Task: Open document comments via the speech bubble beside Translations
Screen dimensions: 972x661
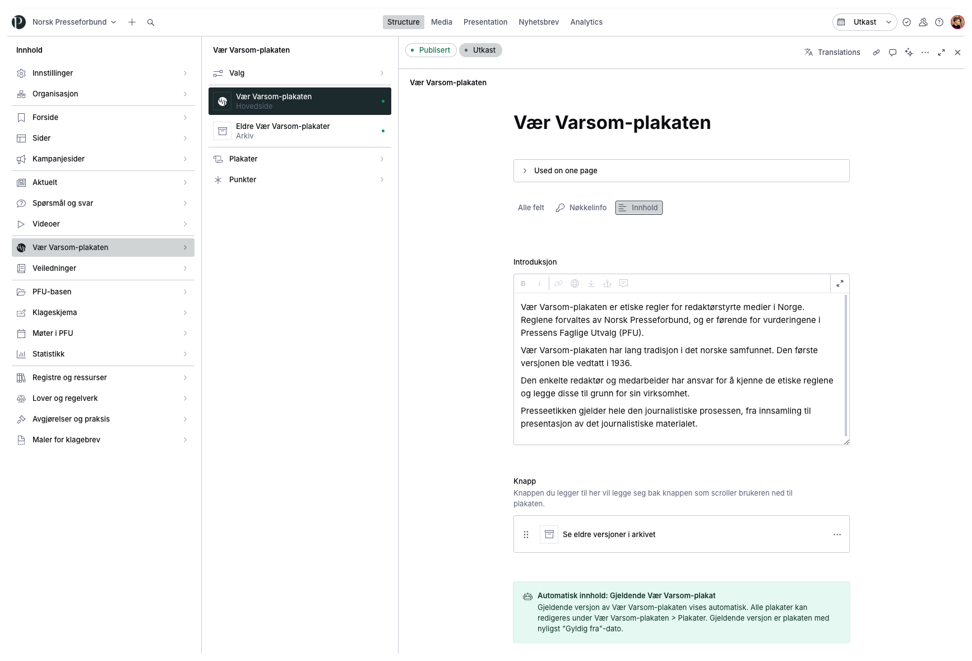Action: coord(892,52)
